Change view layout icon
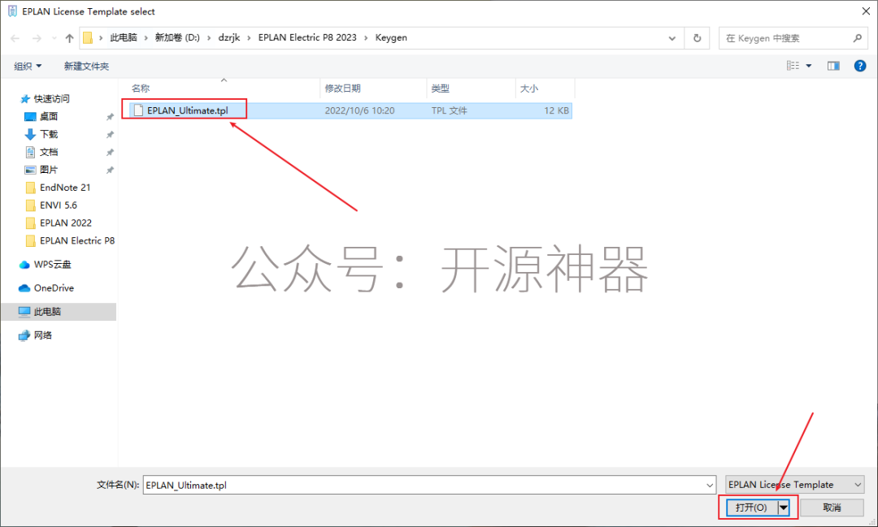 pos(793,66)
